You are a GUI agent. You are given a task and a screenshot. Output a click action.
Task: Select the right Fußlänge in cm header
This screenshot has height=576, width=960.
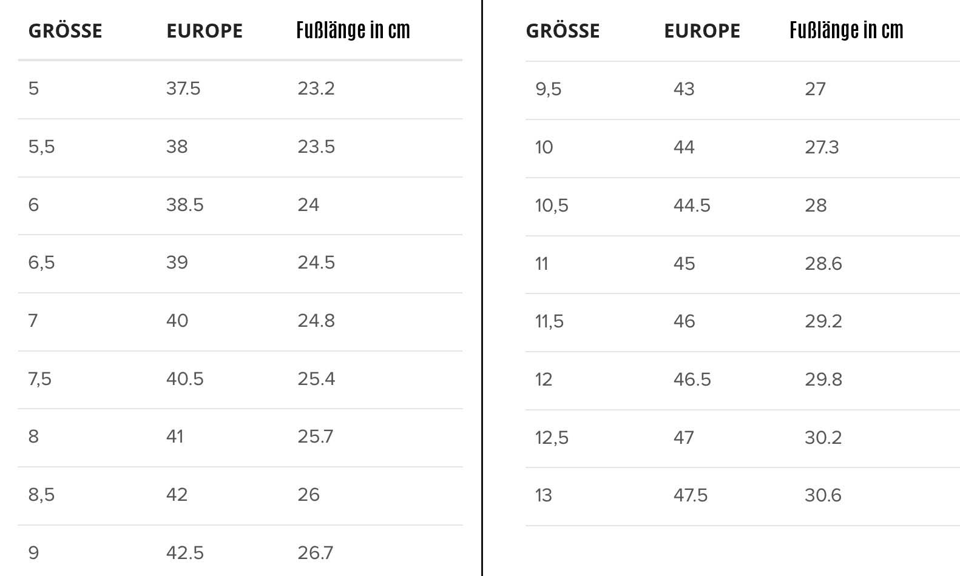[847, 30]
